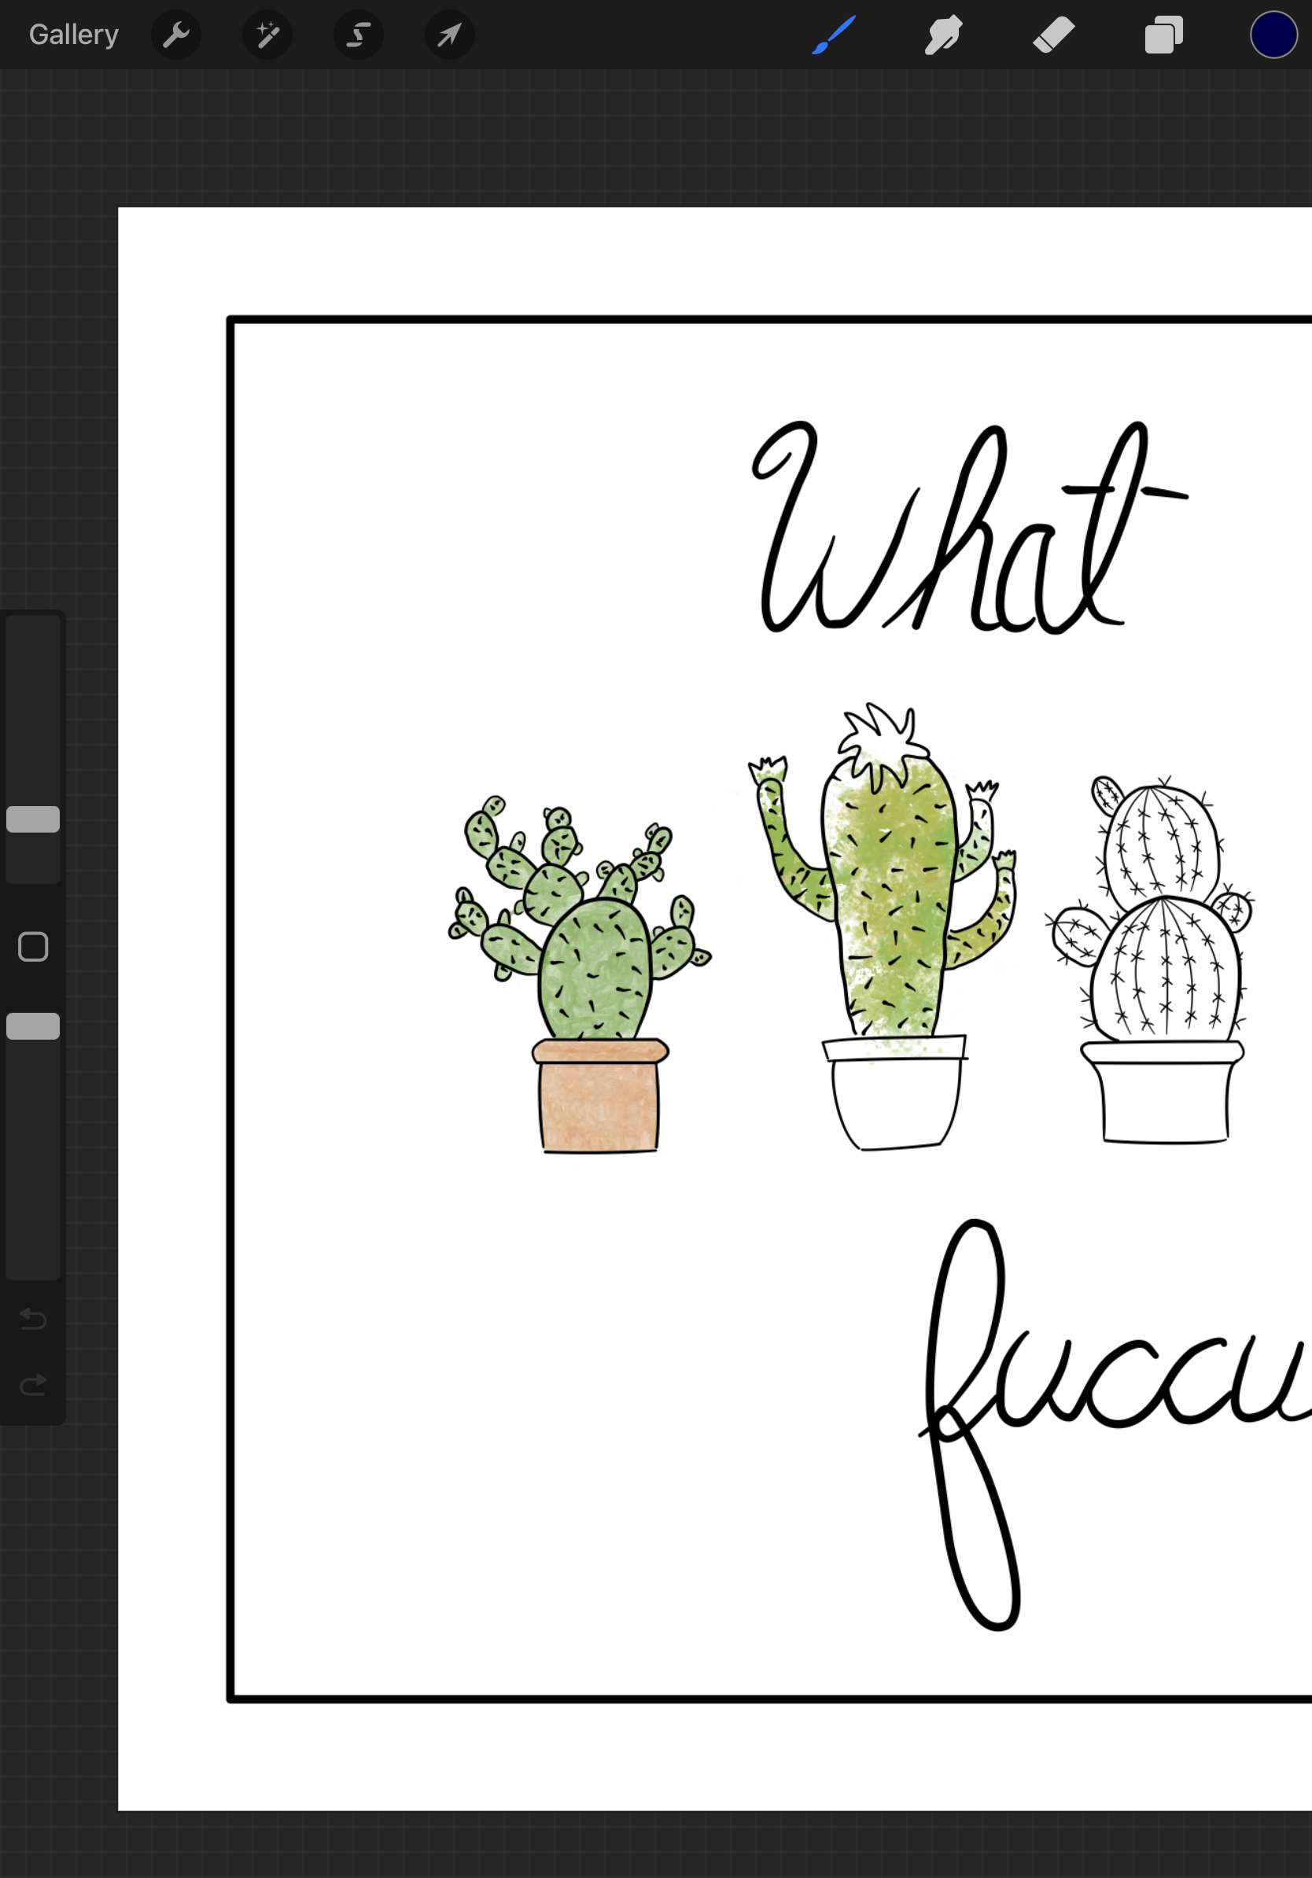Click the brush size slider handle
The width and height of the screenshot is (1312, 1878).
click(x=33, y=819)
